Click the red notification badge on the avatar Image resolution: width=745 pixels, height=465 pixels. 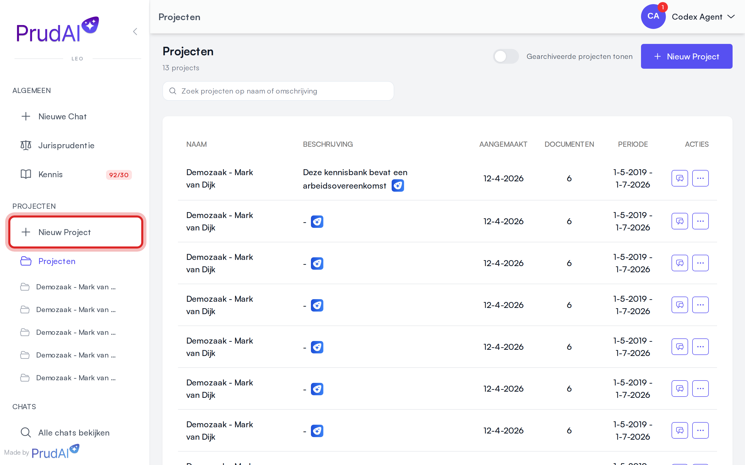(662, 7)
